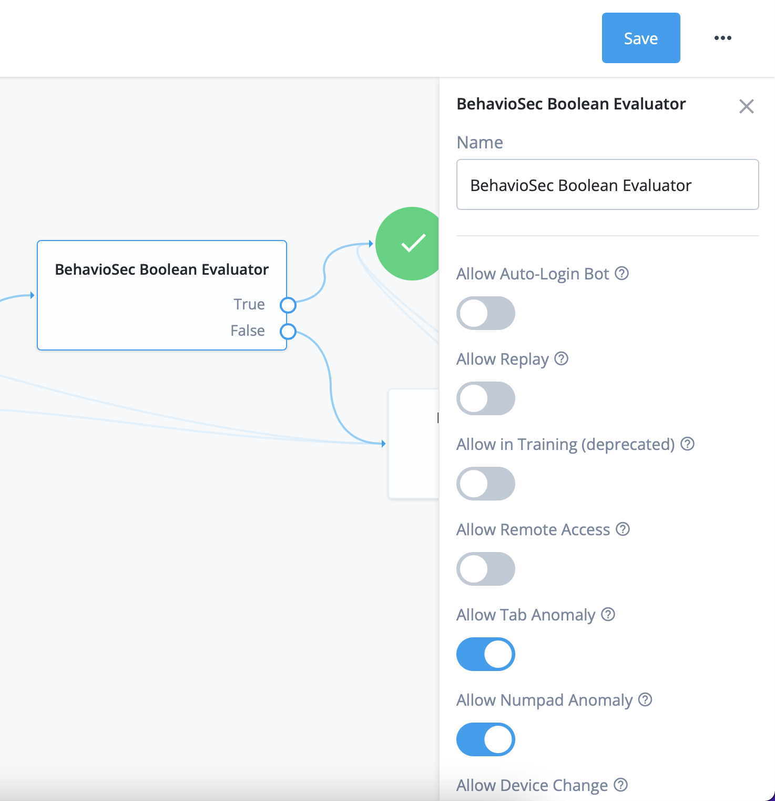Screen dimensions: 775x801
Task: Show help for Allow Auto-Login Bot
Action: coord(622,274)
